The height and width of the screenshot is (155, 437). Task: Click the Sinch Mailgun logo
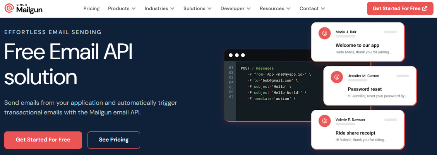point(24,9)
